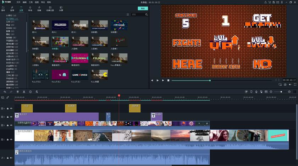Lock video track 1 with the padlock
This screenshot has width=298, height=166.
pyautogui.click(x=7, y=140)
